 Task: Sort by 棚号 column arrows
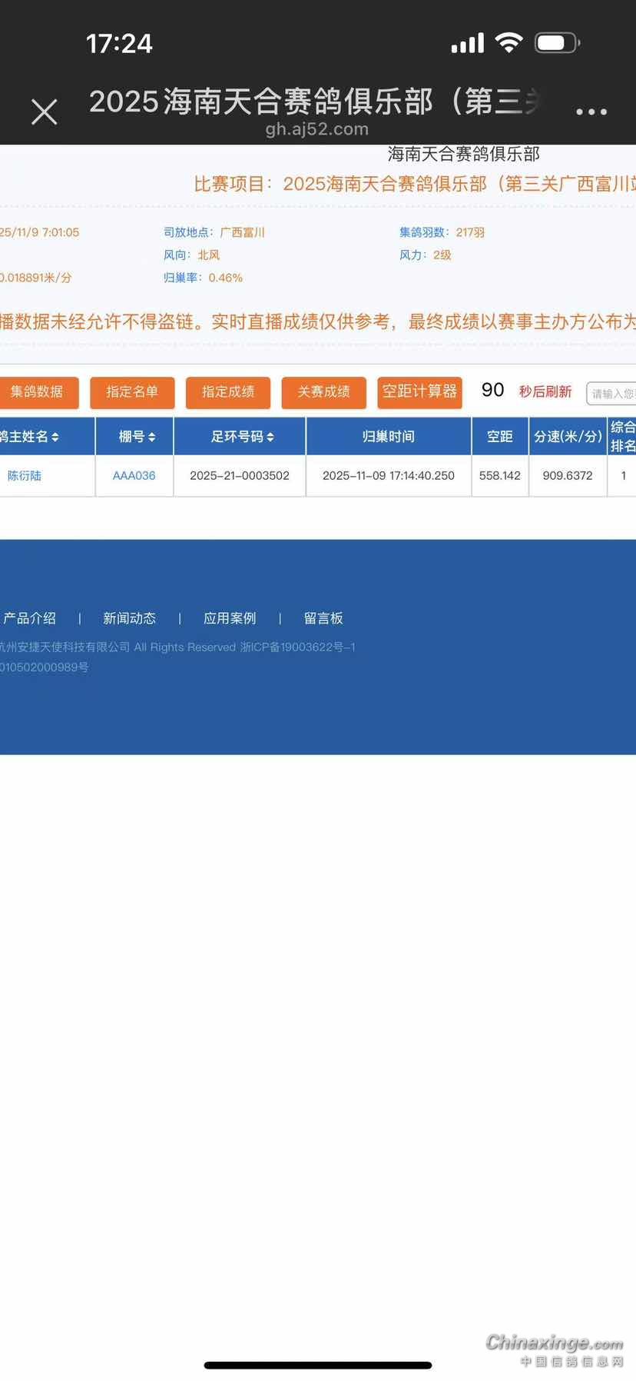(x=151, y=437)
